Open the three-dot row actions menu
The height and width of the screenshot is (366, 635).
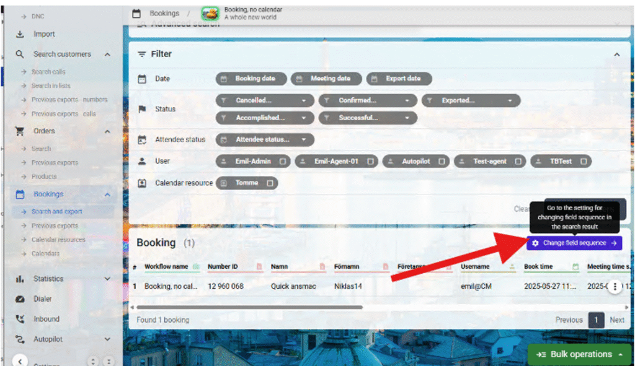(614, 287)
